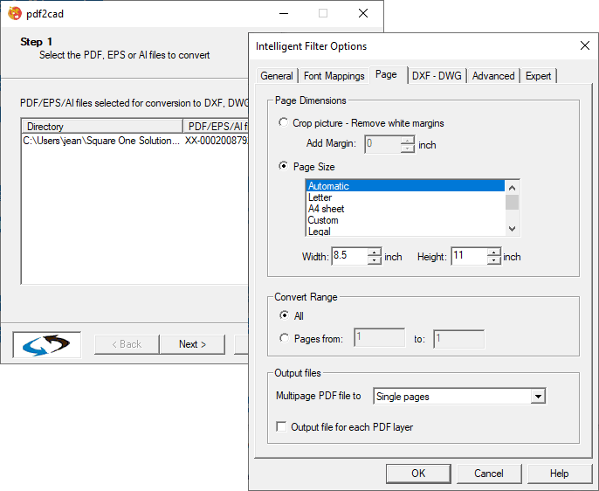
Task: Click the Single pages combo box field
Action: tap(459, 397)
